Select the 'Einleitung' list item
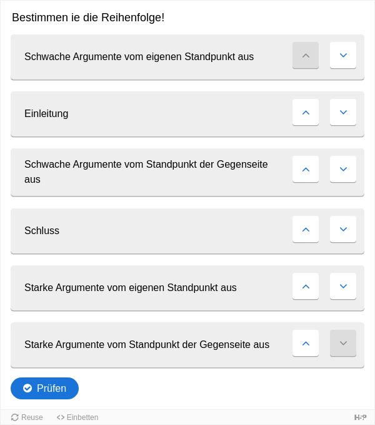The height and width of the screenshot is (425, 375). pos(187,114)
